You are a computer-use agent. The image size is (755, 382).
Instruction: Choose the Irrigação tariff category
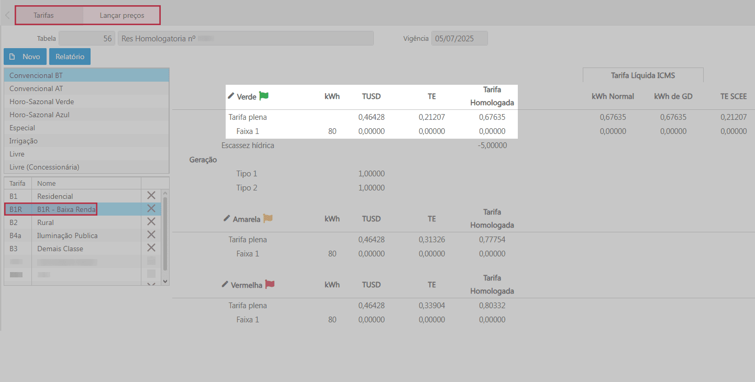tap(24, 141)
